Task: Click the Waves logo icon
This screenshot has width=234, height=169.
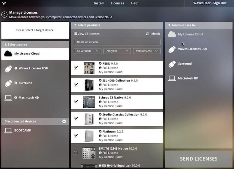Action: (x=4, y=3)
